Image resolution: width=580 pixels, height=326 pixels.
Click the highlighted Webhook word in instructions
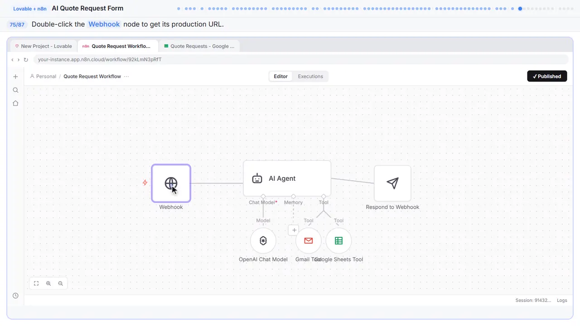pos(104,24)
